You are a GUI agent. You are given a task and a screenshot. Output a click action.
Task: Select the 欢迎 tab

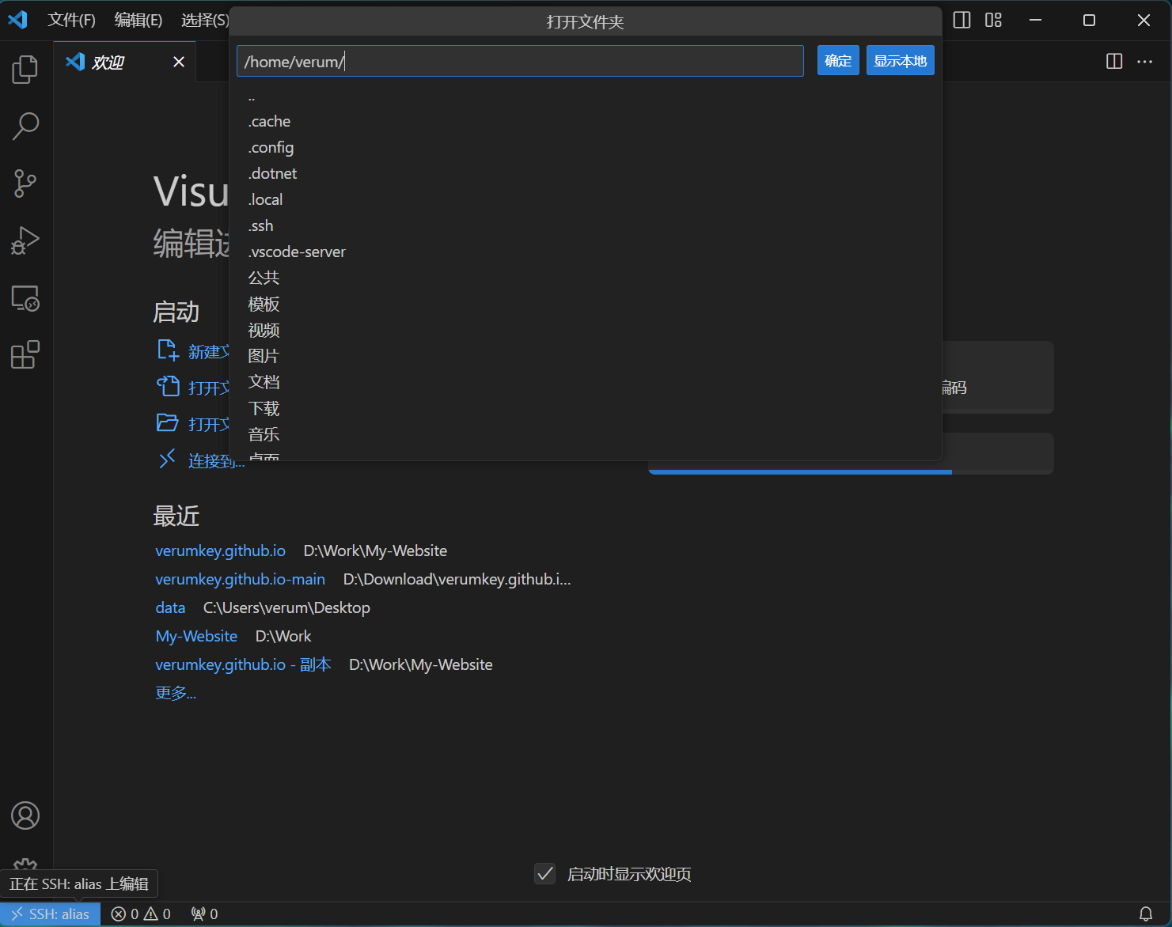pyautogui.click(x=125, y=62)
